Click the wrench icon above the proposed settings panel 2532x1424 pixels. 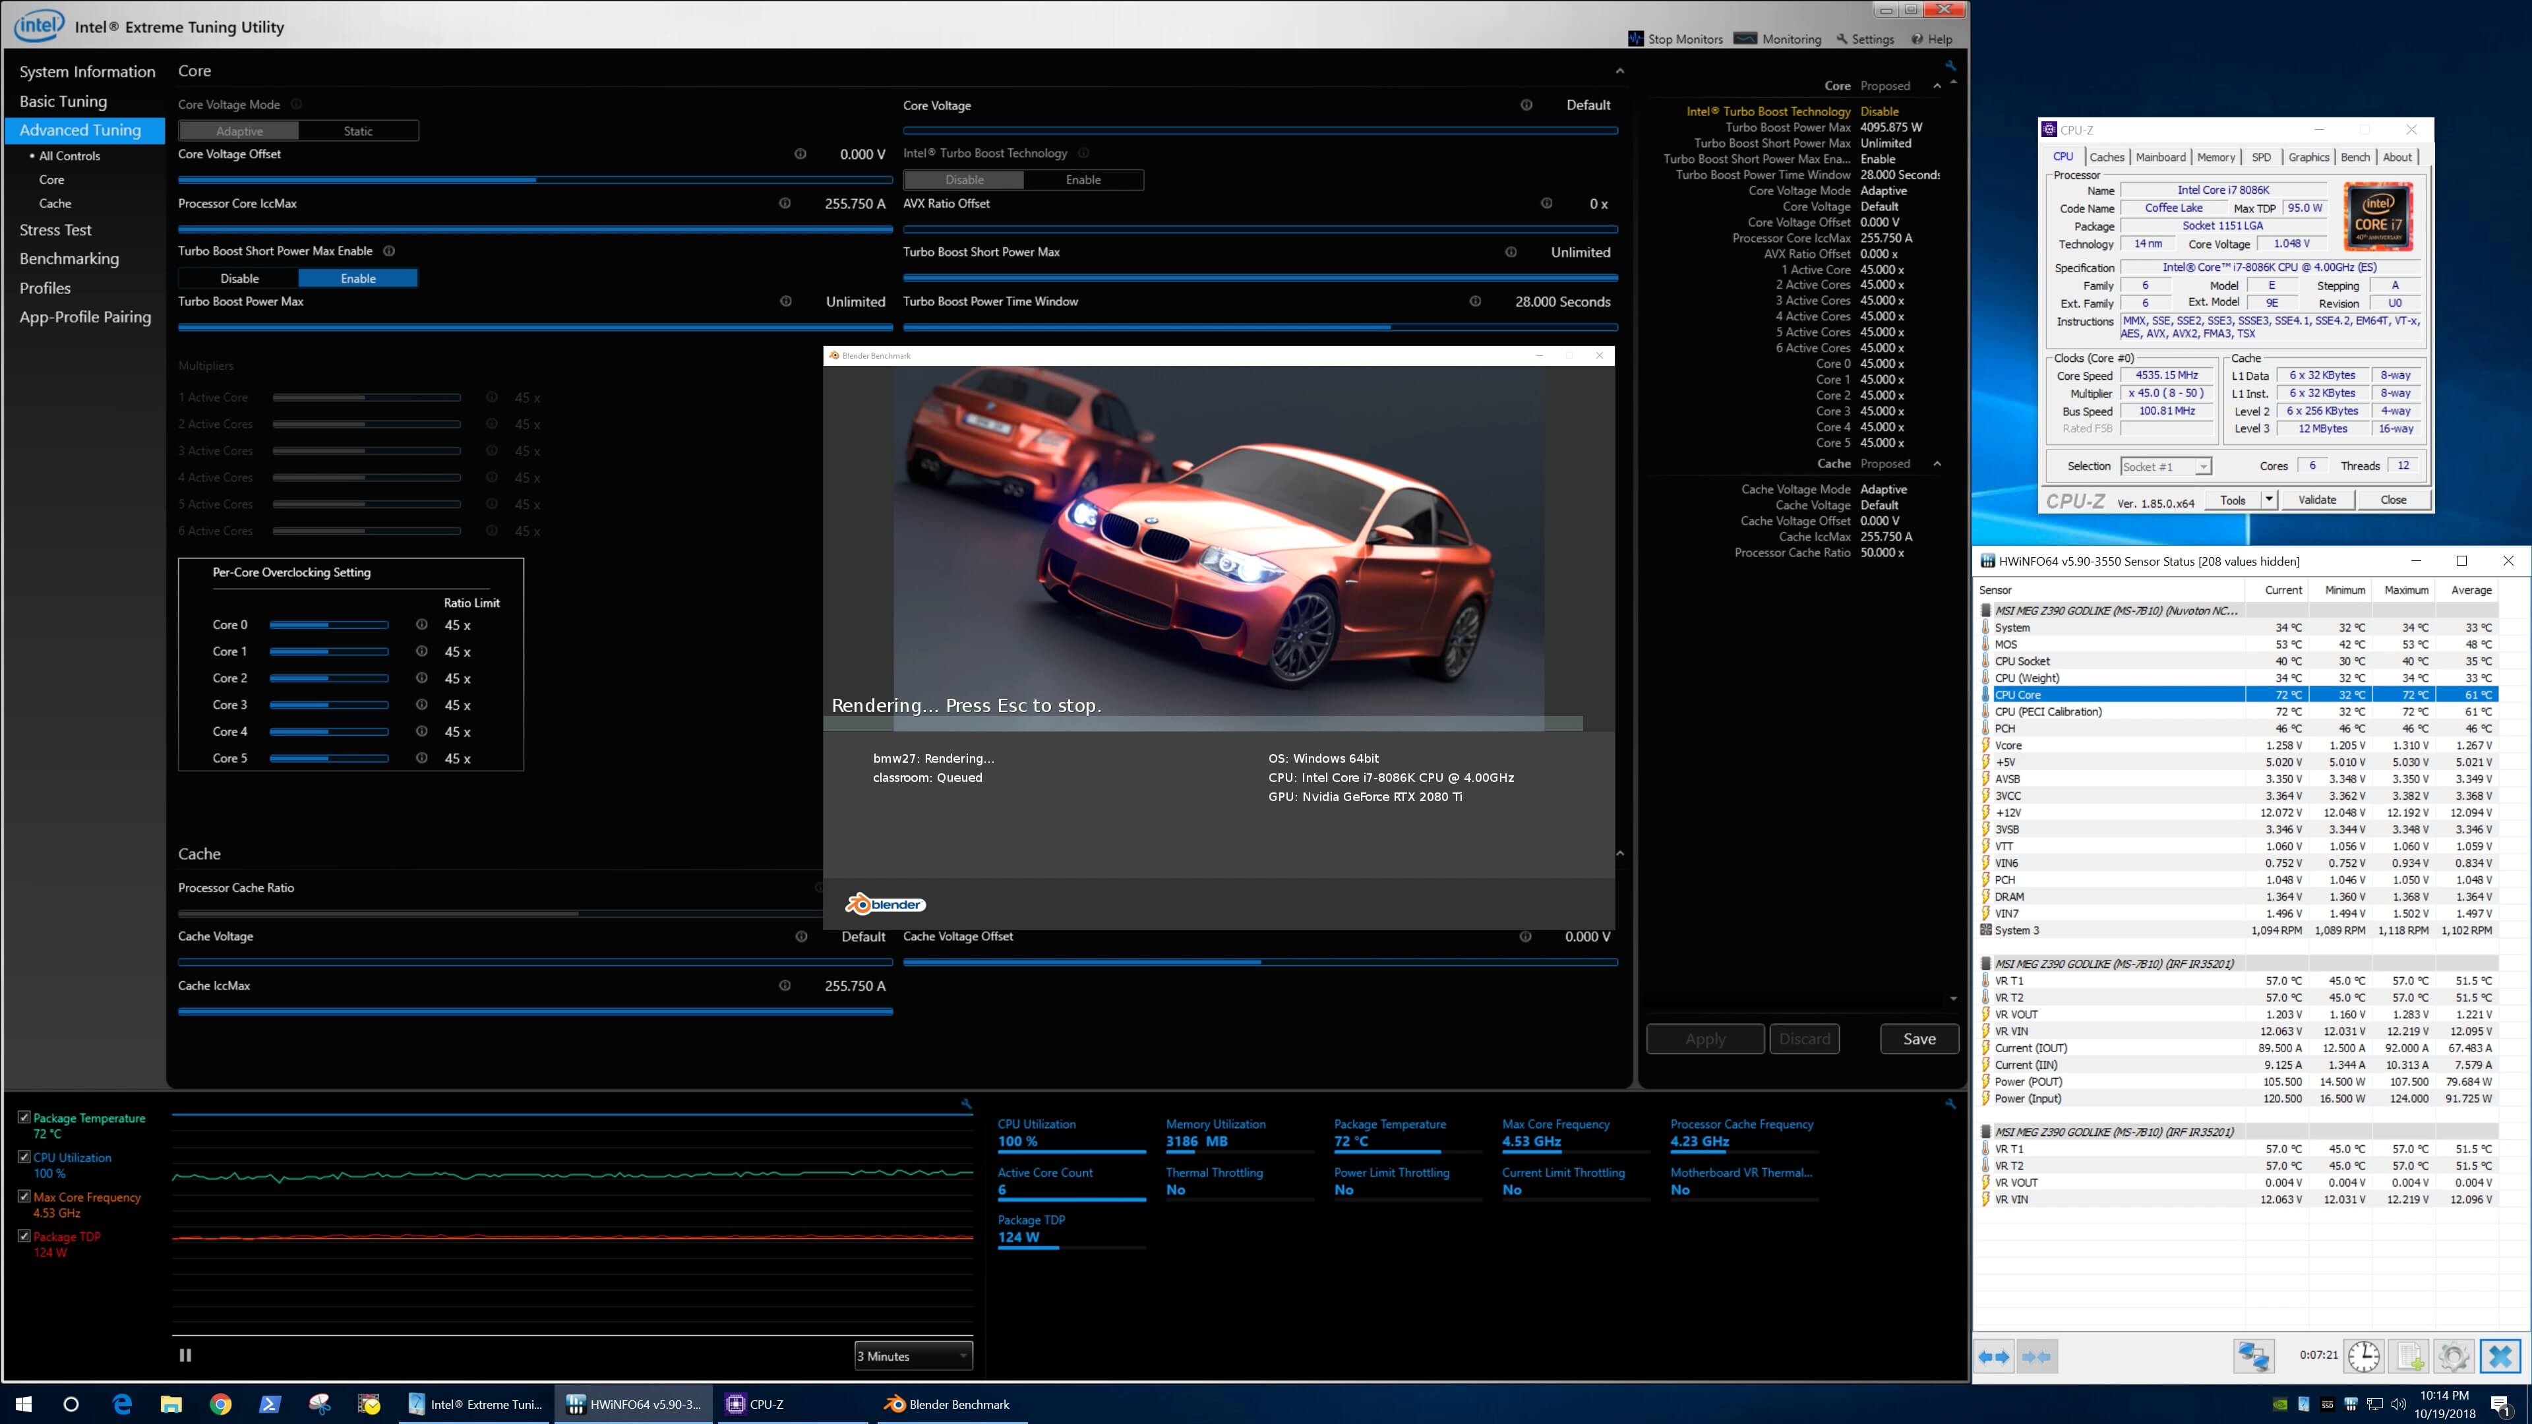click(x=1950, y=66)
